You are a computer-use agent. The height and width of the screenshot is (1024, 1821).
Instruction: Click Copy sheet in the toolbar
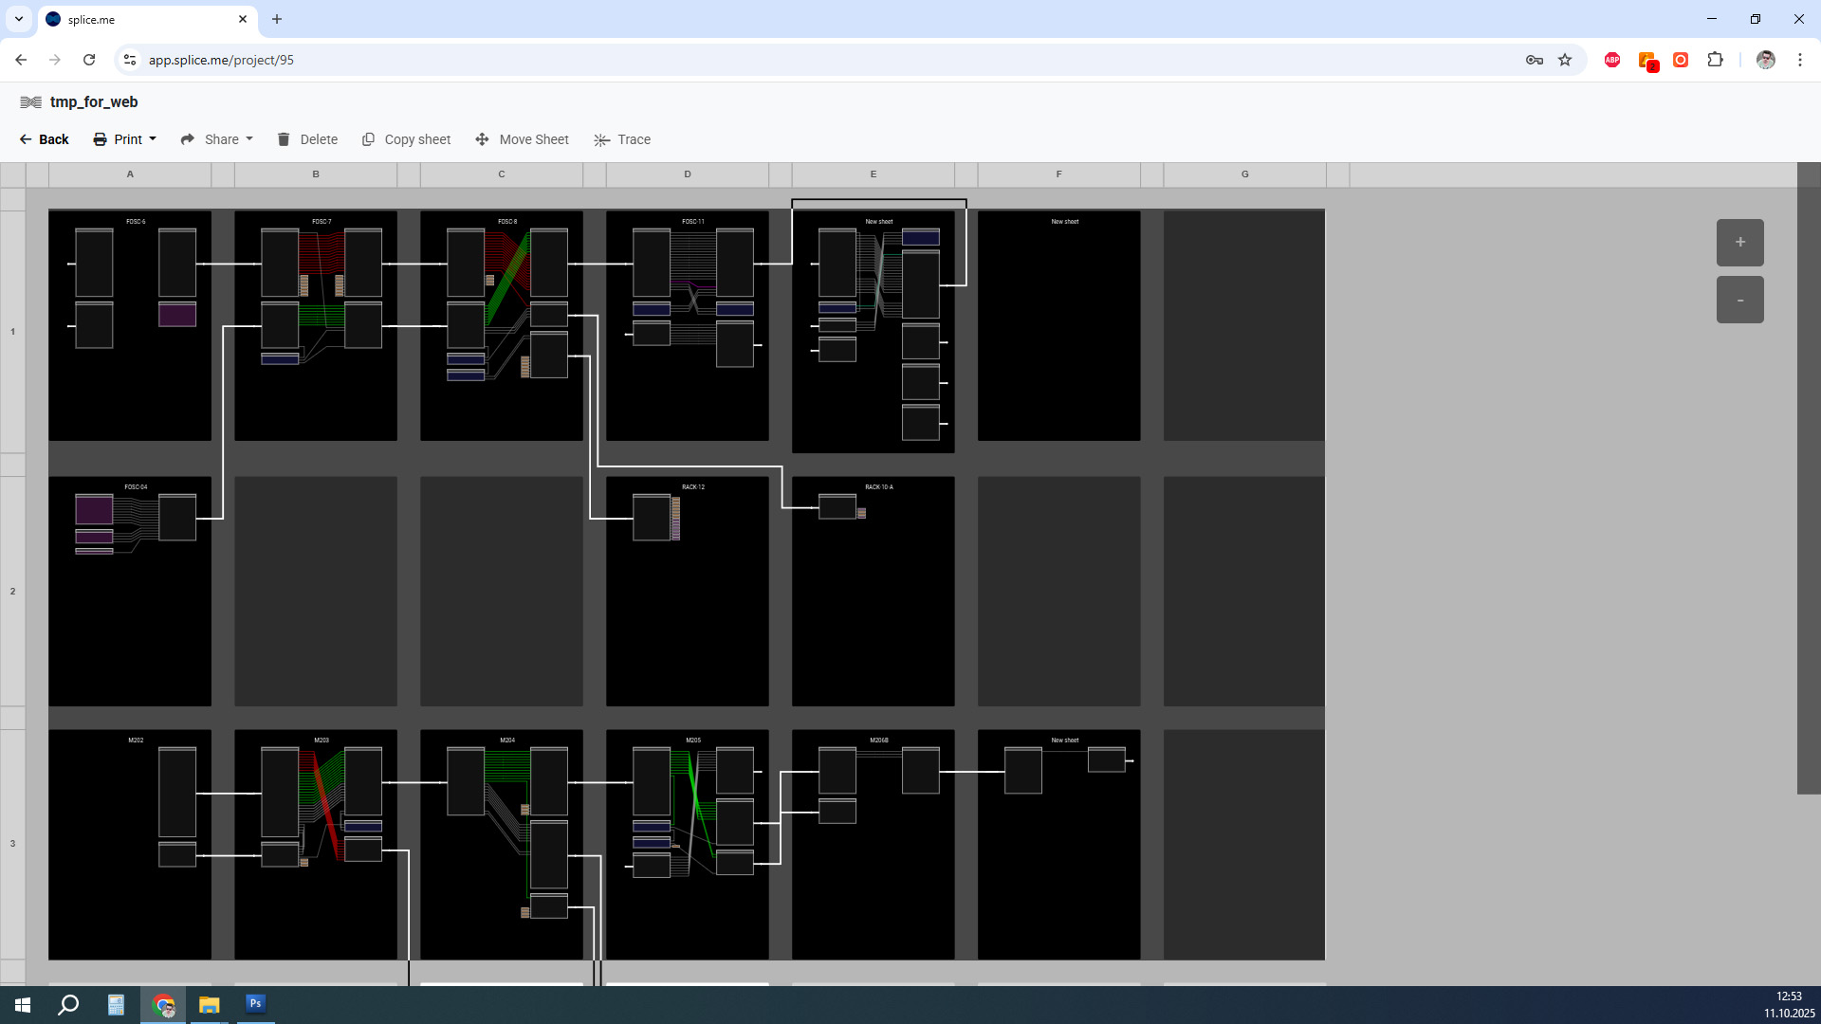406,139
